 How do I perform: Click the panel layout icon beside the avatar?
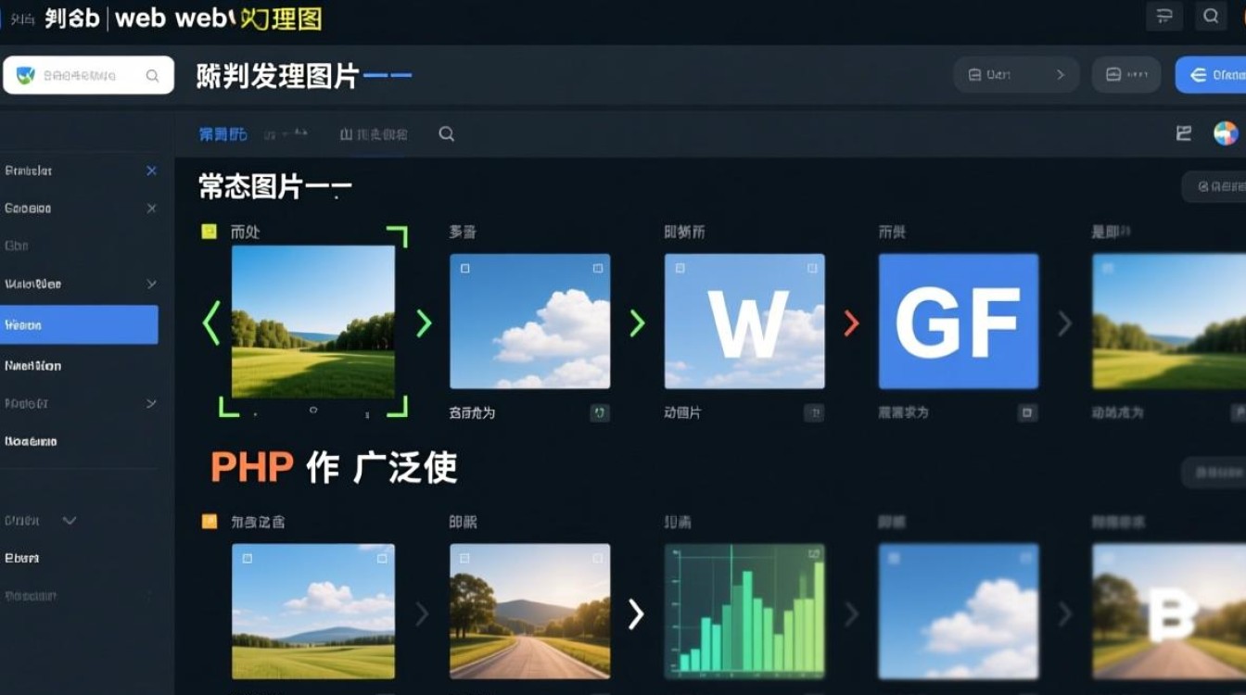pos(1183,133)
